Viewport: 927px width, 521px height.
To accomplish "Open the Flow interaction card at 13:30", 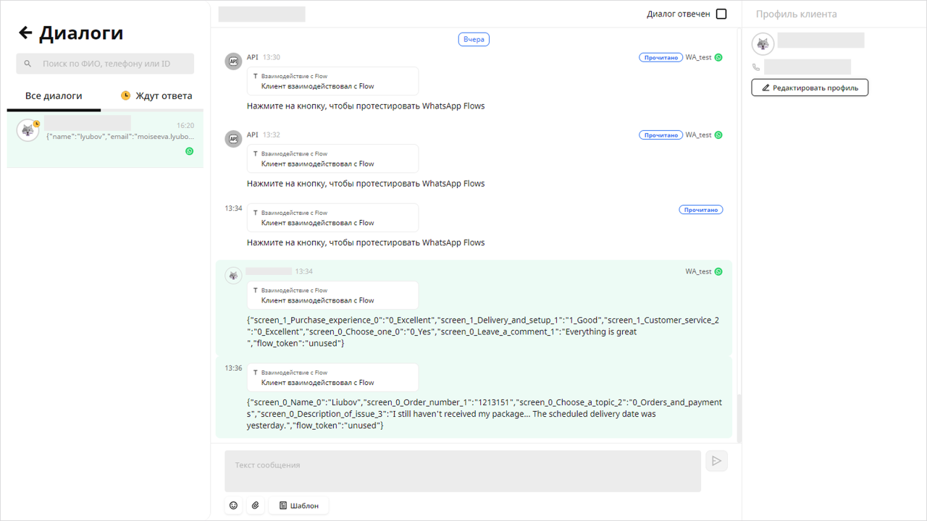I will coord(332,81).
